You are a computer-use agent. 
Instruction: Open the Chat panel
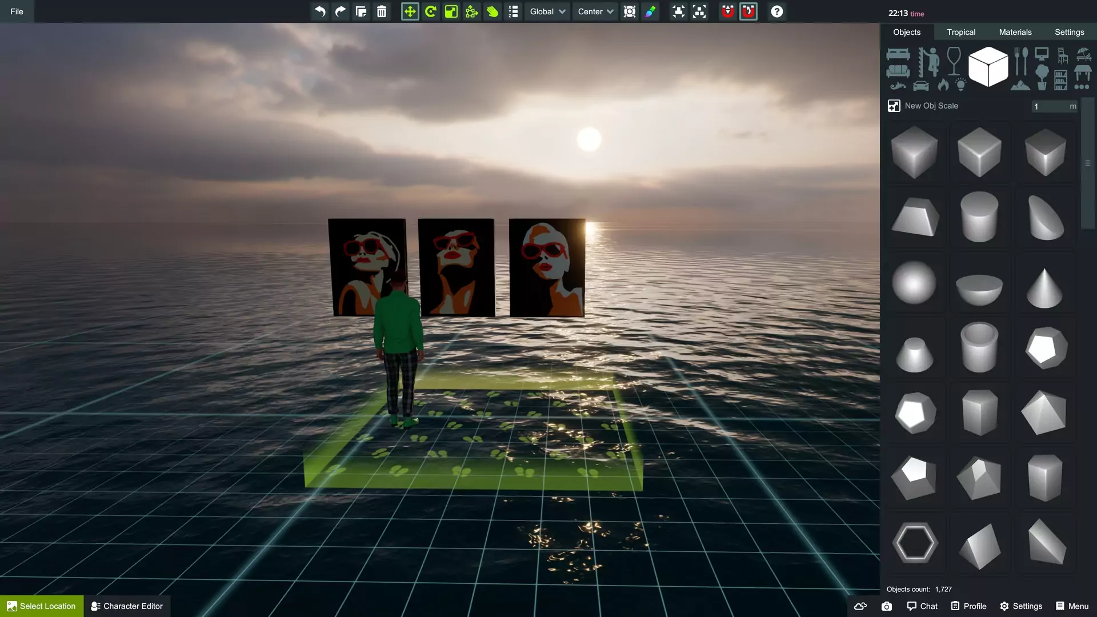click(922, 606)
